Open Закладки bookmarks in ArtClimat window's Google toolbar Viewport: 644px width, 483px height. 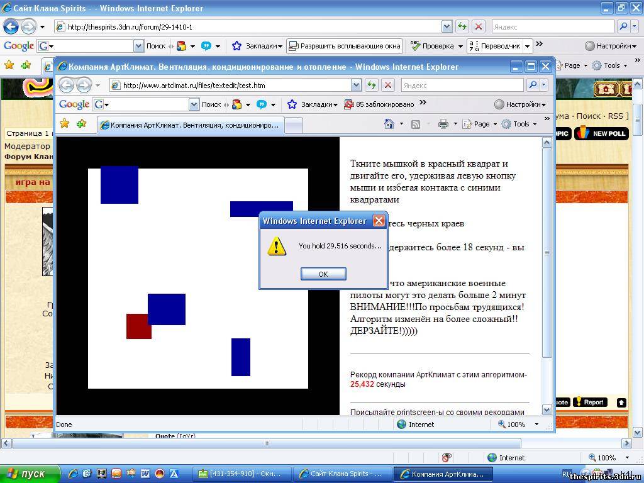[x=313, y=105]
